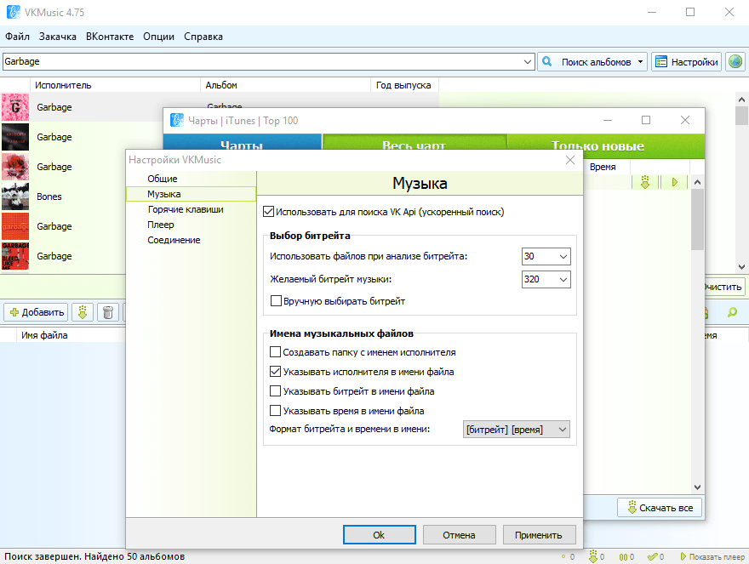Click the green play triangle in the Charts row
749x564 pixels.
[674, 182]
